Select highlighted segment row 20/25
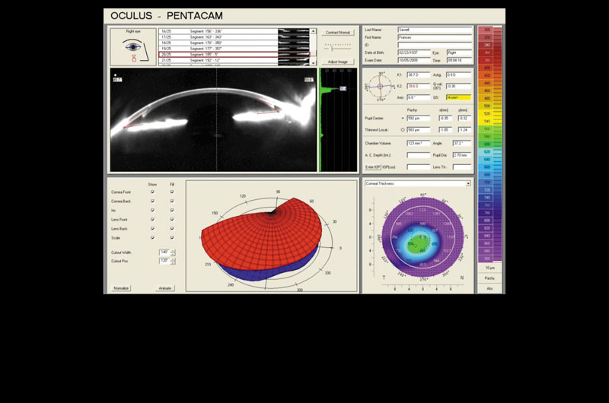The height and width of the screenshot is (403, 609). pos(234,55)
